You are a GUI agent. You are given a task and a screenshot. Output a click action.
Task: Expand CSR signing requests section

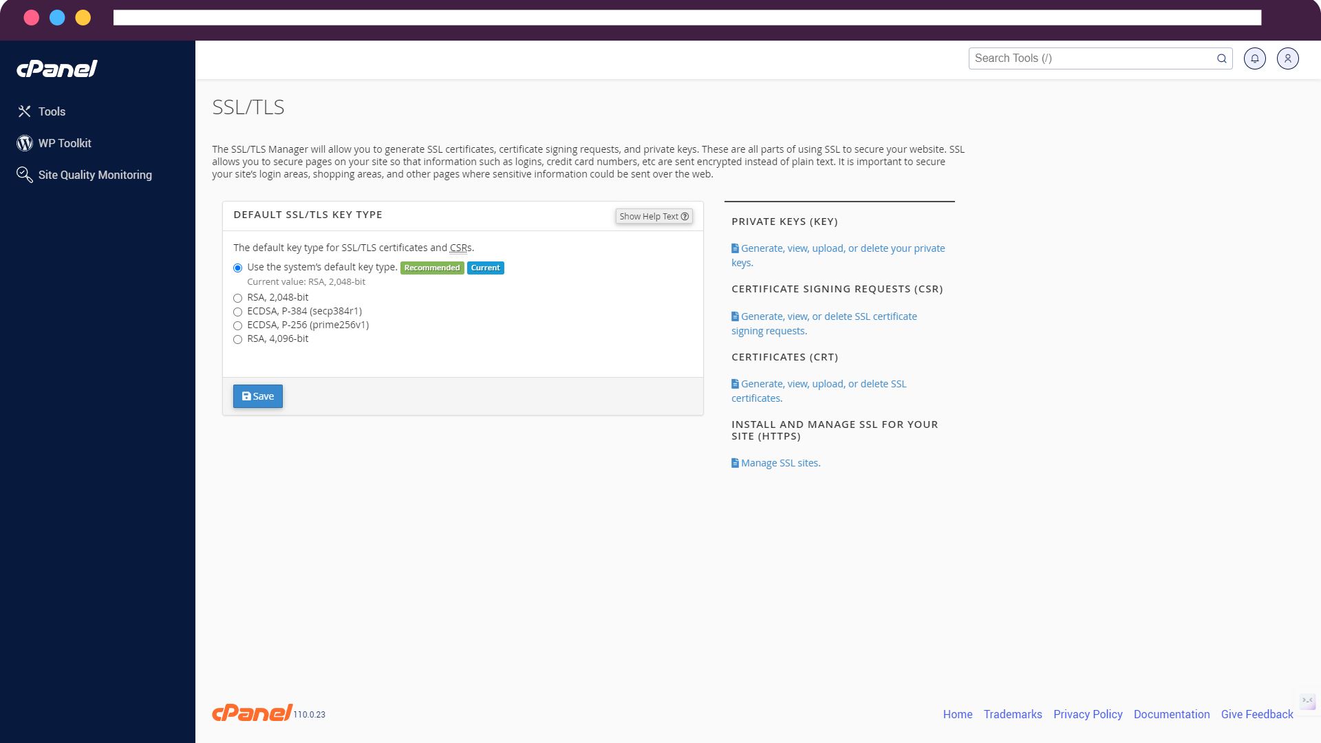[x=824, y=322]
